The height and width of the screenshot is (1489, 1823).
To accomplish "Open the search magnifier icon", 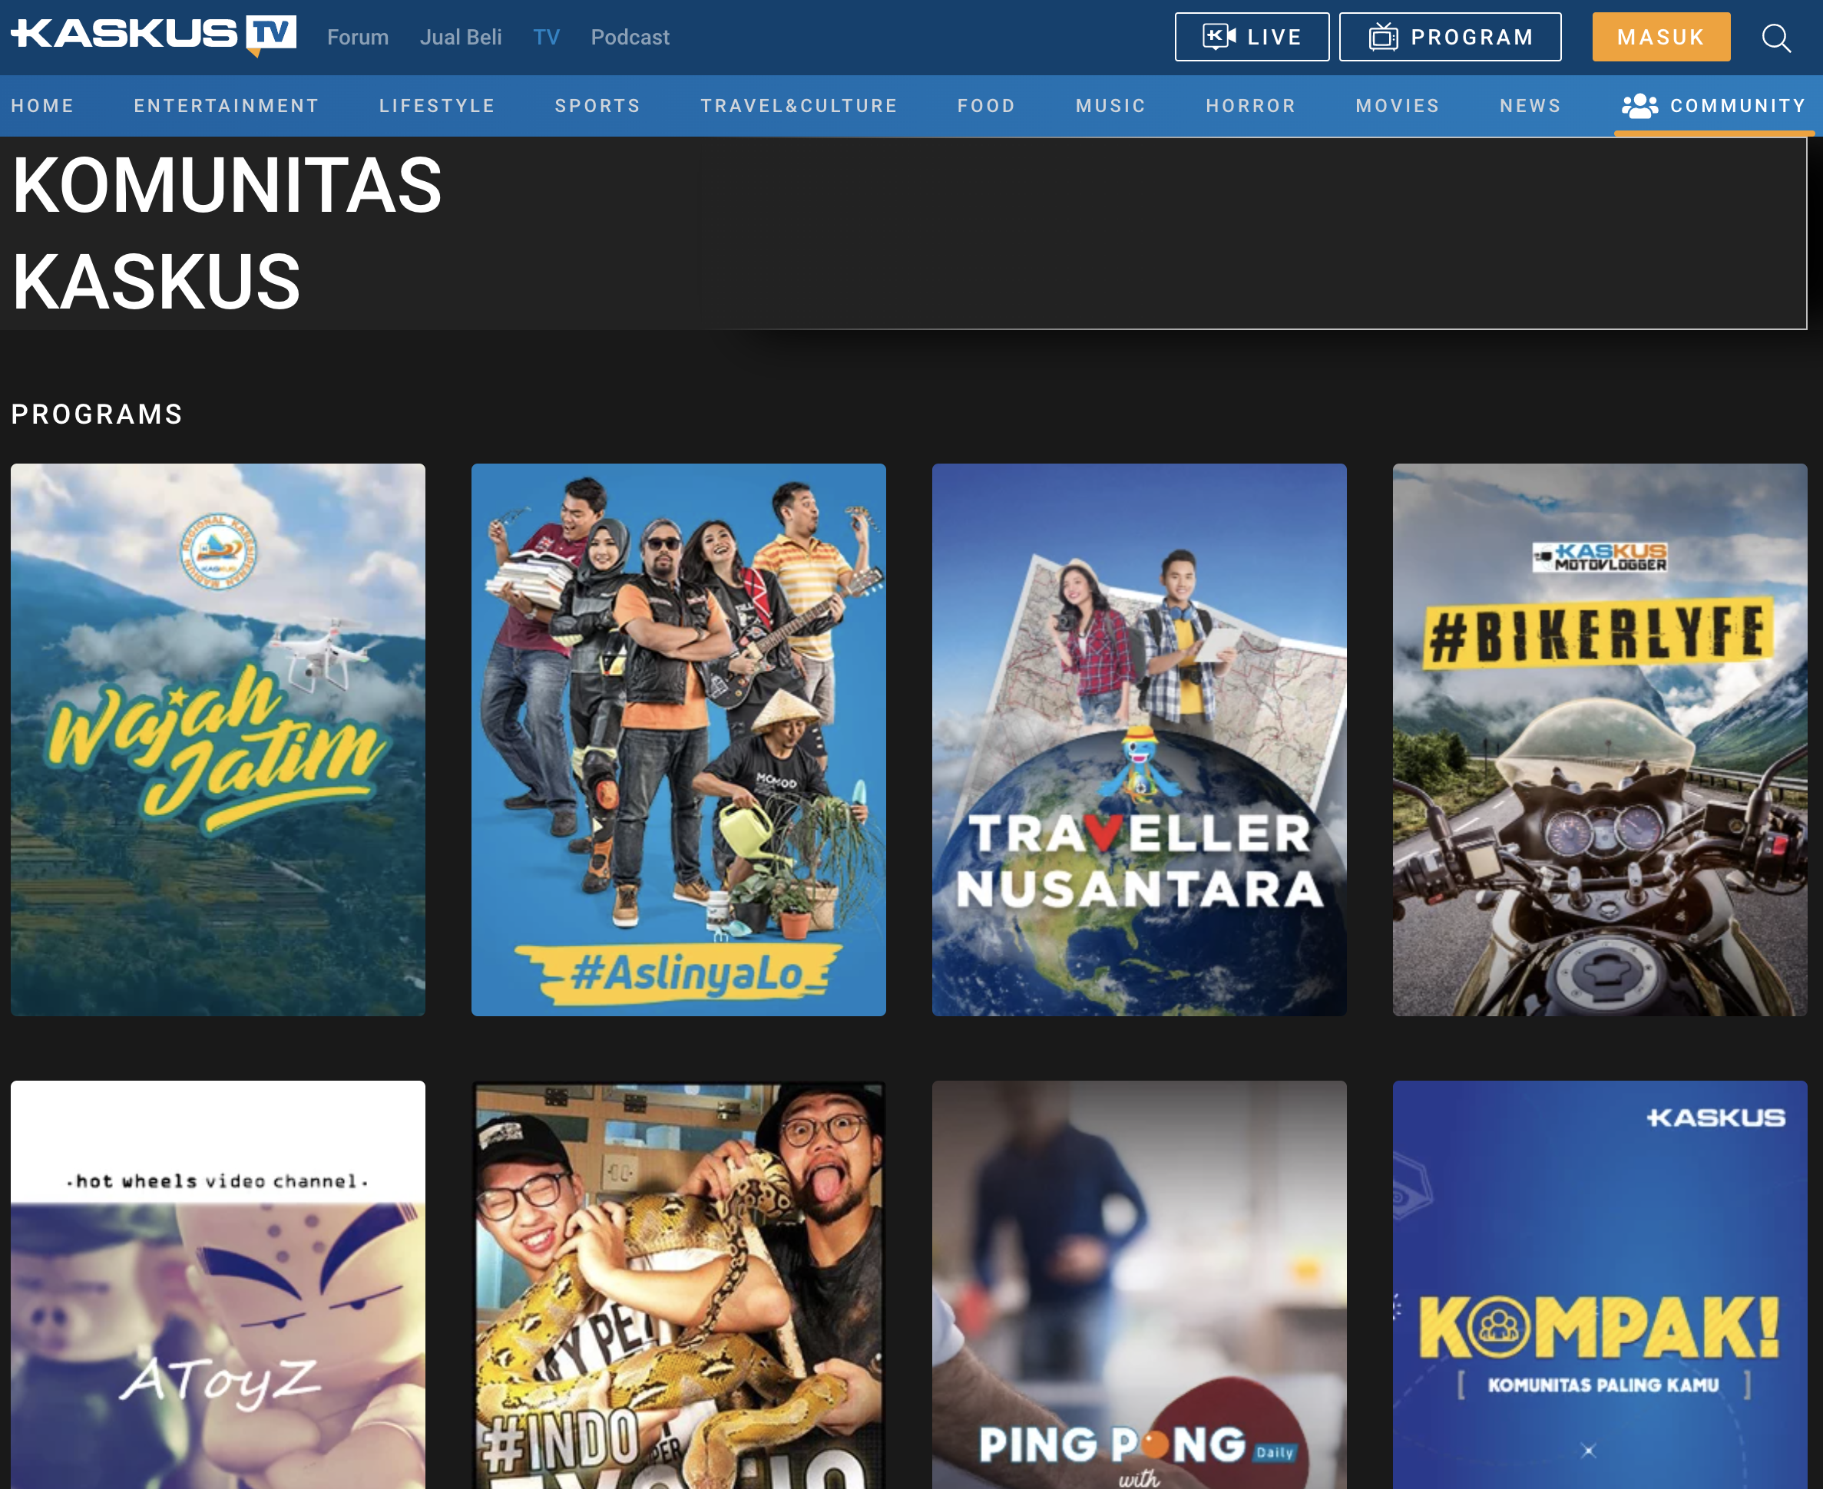I will [1776, 38].
